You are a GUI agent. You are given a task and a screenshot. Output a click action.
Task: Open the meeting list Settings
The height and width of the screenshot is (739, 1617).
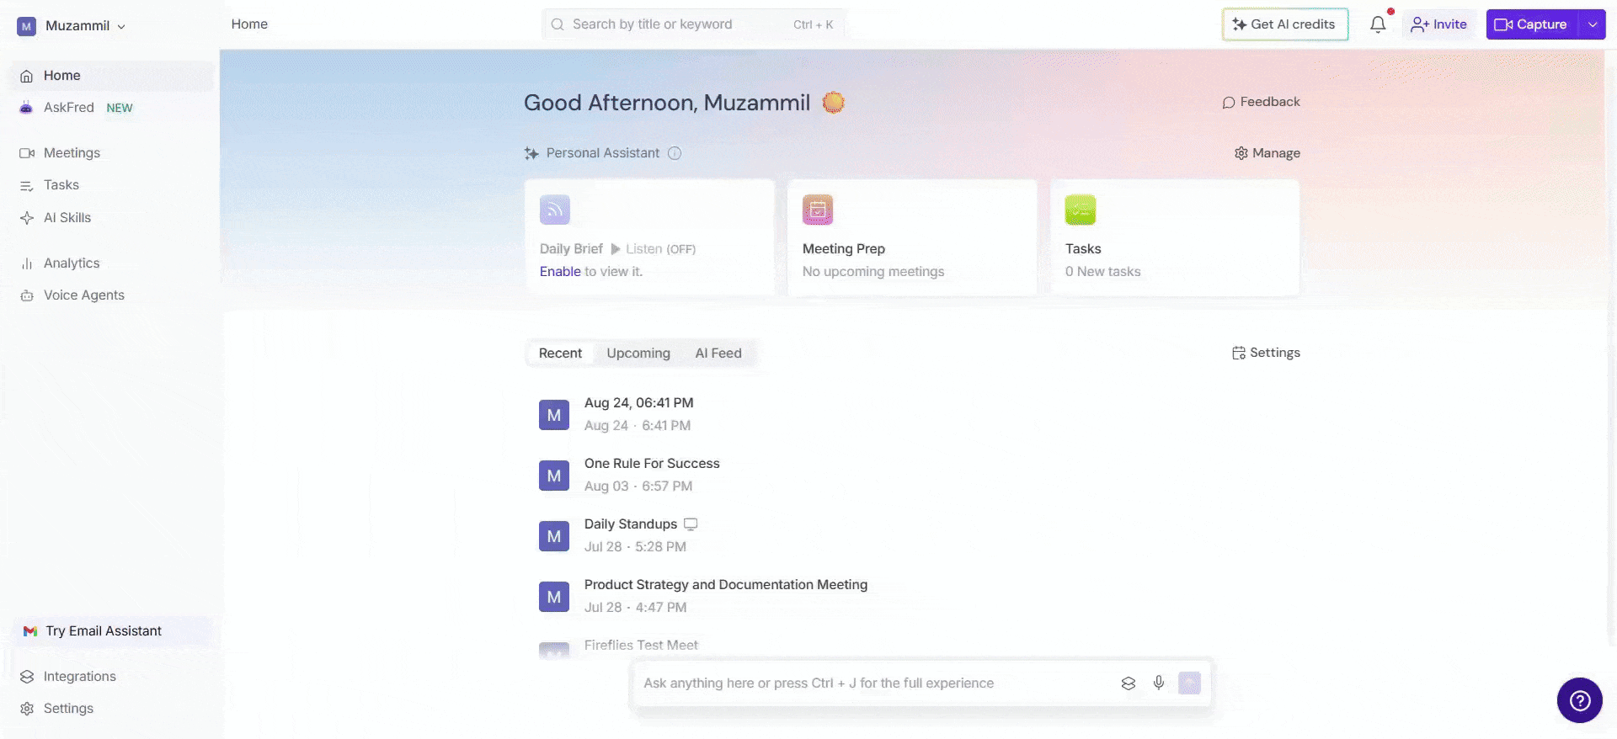[1266, 353]
